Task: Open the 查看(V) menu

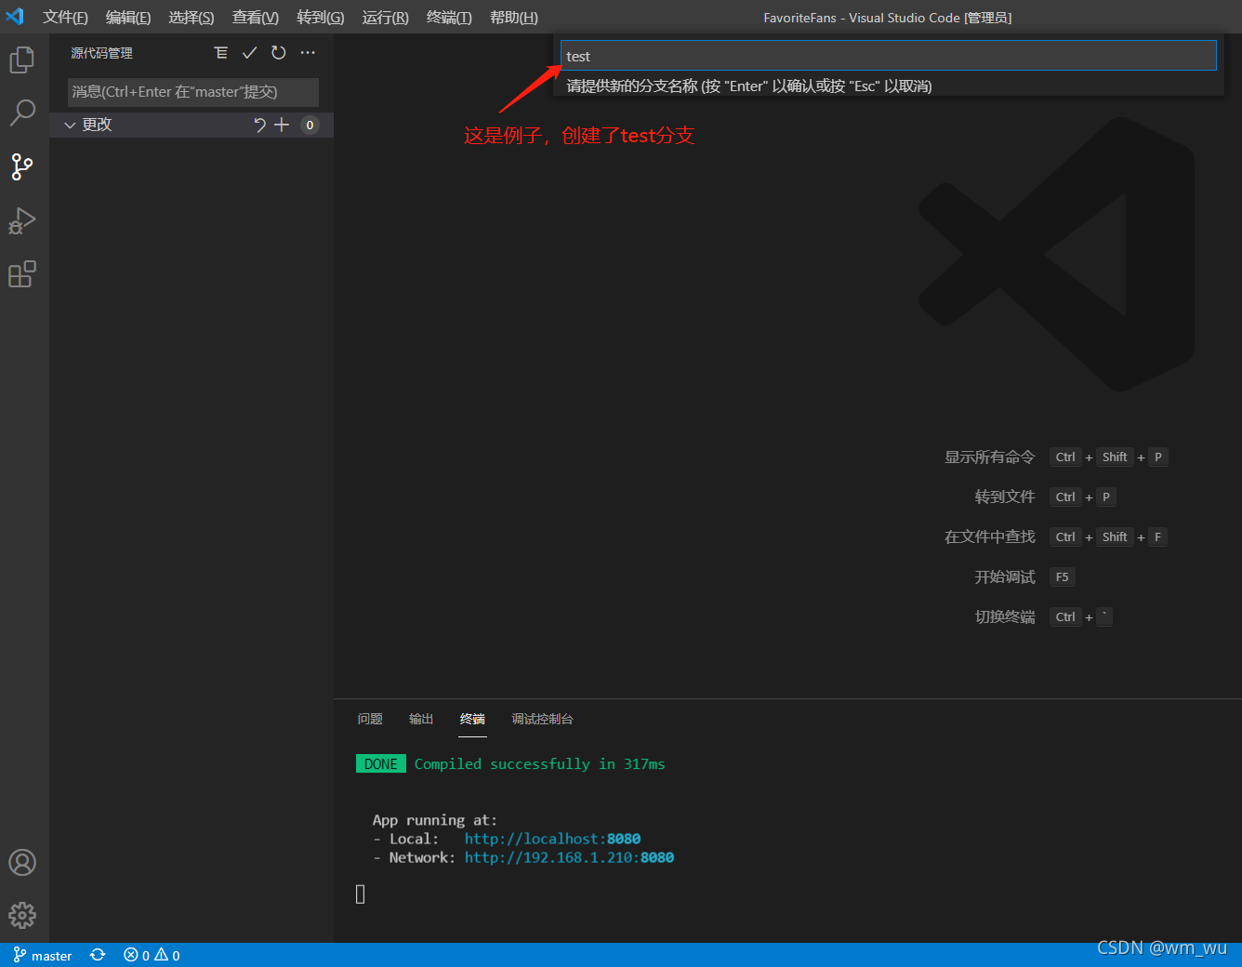Action: [x=256, y=18]
